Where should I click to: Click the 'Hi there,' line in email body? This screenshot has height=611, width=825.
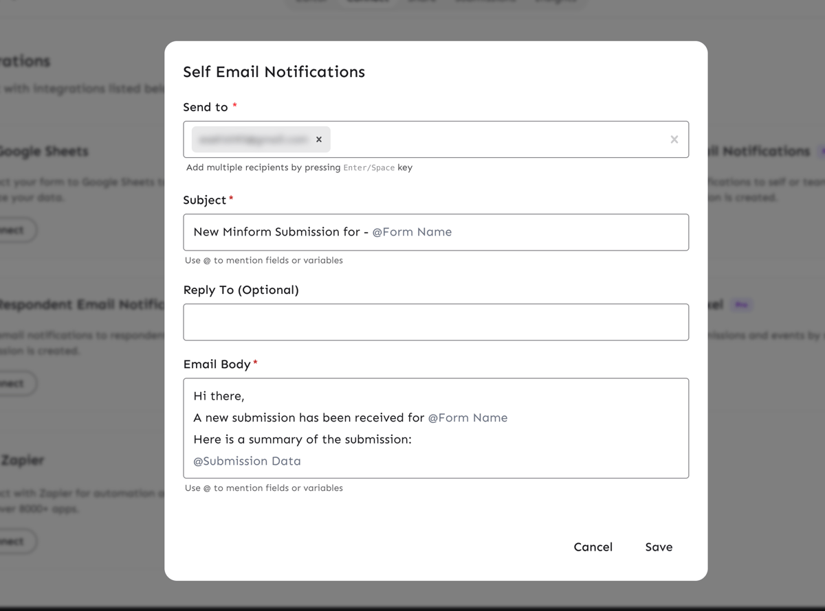click(219, 396)
